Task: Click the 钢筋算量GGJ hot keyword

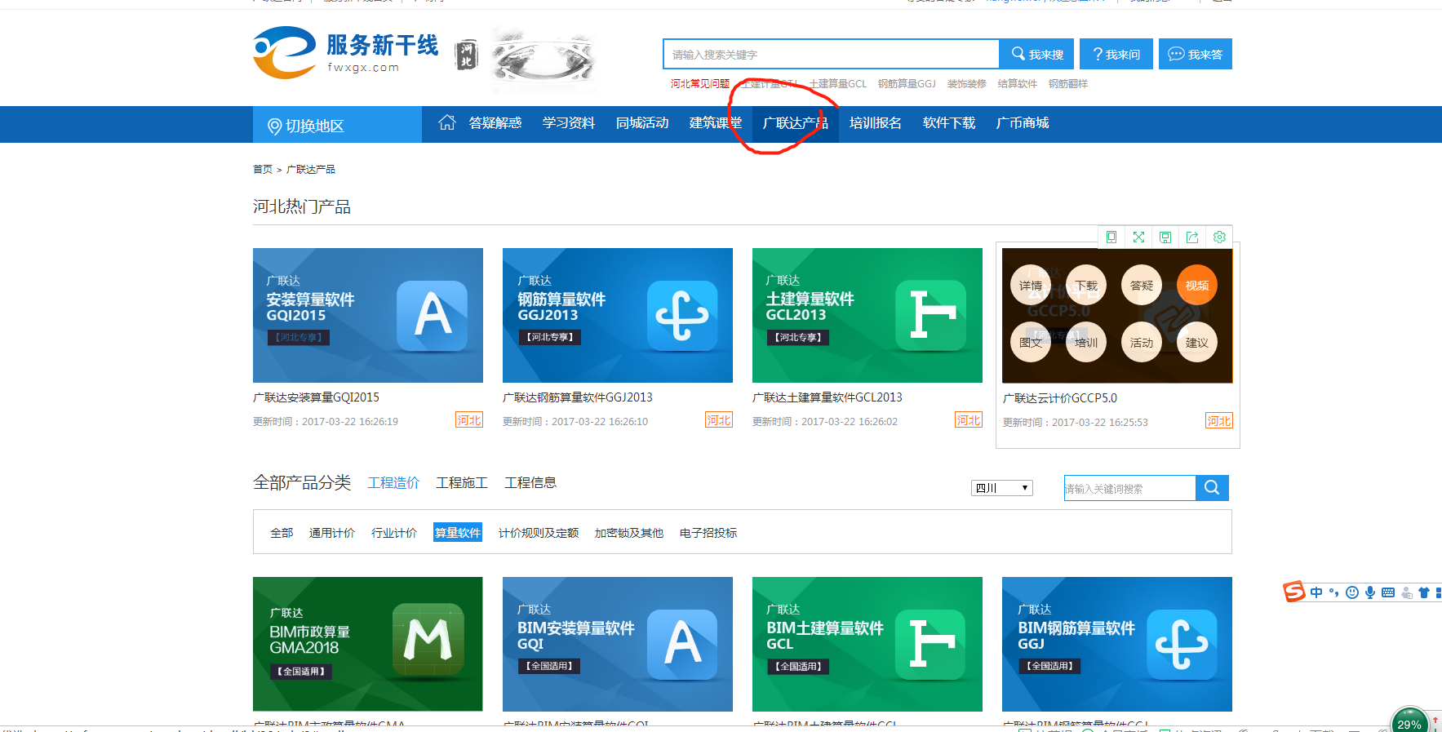Action: 907,83
